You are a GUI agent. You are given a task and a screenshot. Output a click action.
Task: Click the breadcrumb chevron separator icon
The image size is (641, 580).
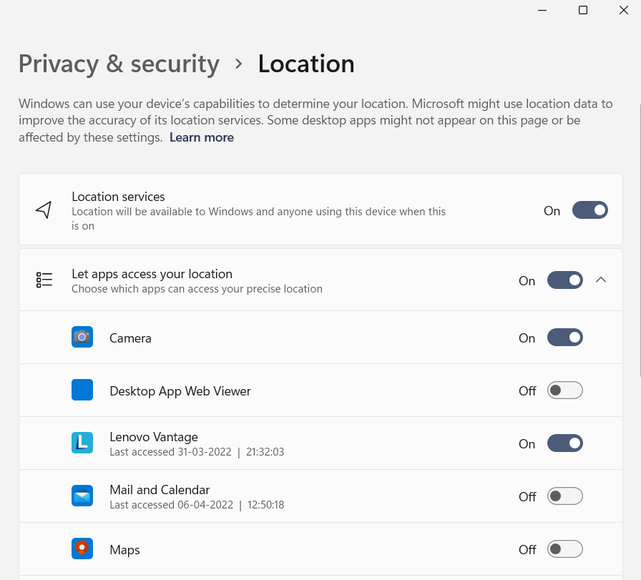[x=239, y=64]
